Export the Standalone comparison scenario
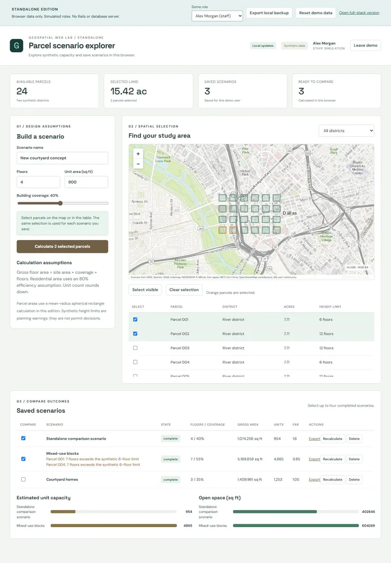Image resolution: width=391 pixels, height=563 pixels. point(314,439)
